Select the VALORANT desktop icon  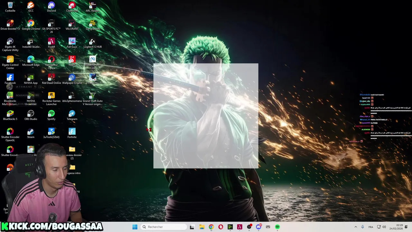[x=72, y=25]
